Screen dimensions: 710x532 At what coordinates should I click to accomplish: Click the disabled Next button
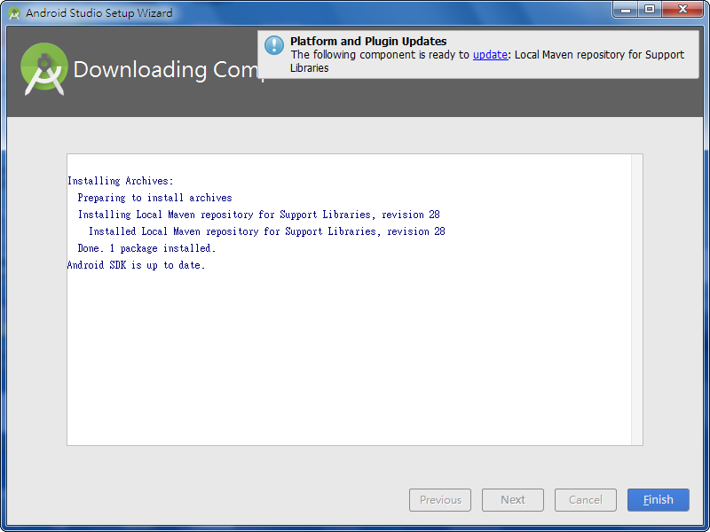tap(513, 500)
